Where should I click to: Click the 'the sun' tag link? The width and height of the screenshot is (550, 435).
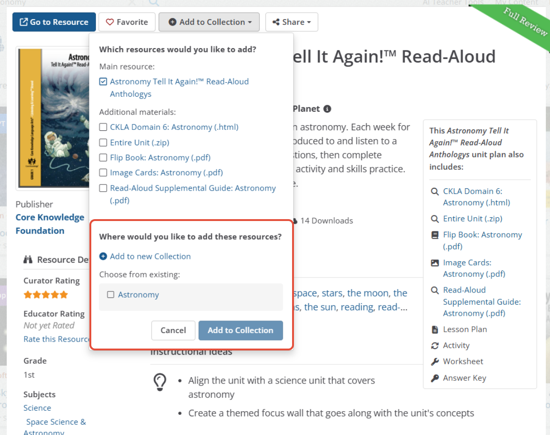coord(320,307)
